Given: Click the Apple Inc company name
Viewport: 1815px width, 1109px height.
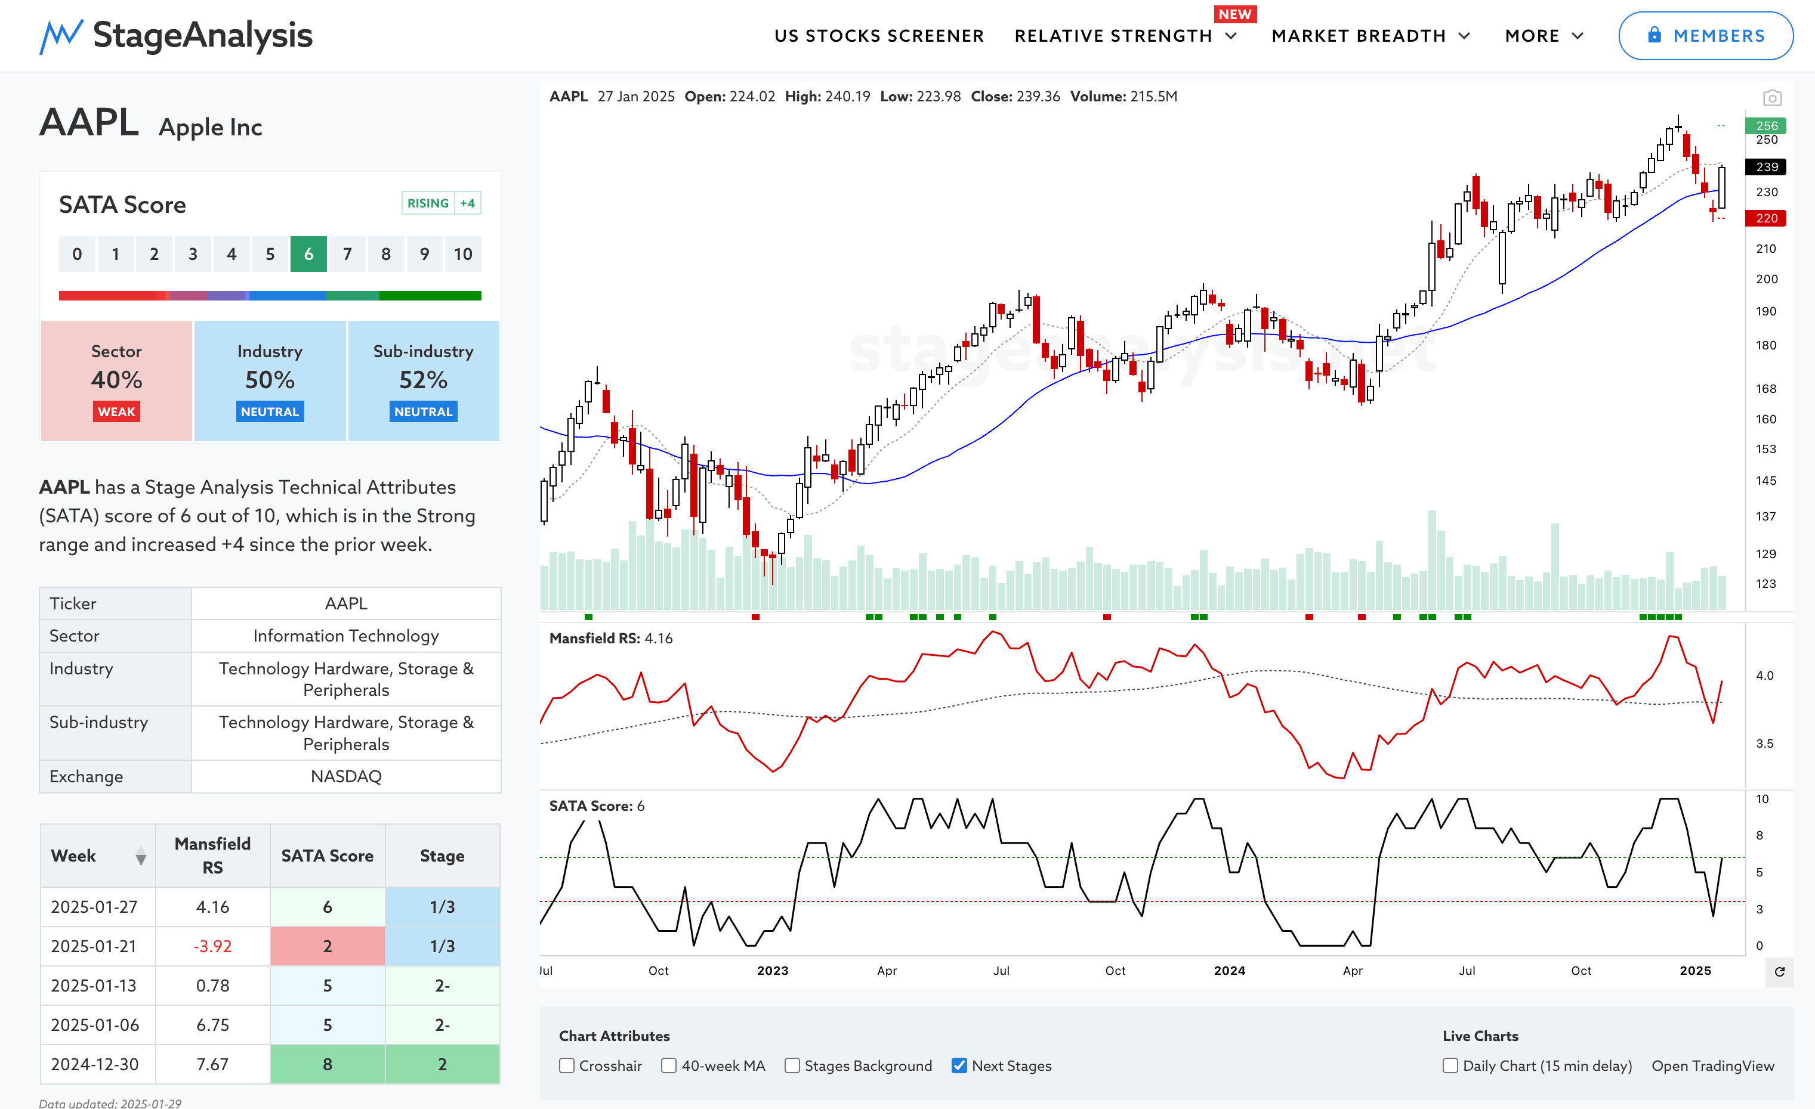Looking at the screenshot, I should tap(211, 128).
